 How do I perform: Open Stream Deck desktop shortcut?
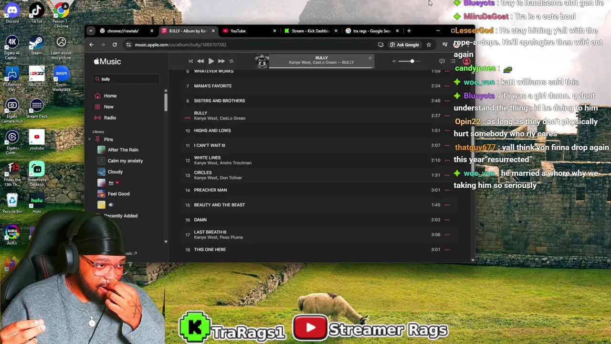pos(37,109)
